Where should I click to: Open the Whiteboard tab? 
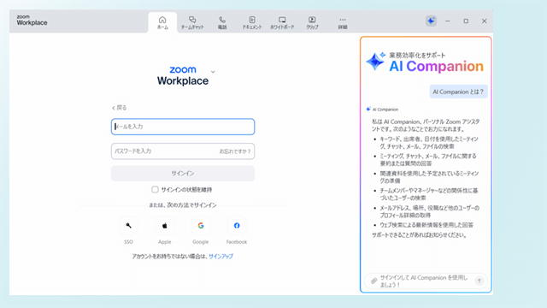tap(282, 23)
